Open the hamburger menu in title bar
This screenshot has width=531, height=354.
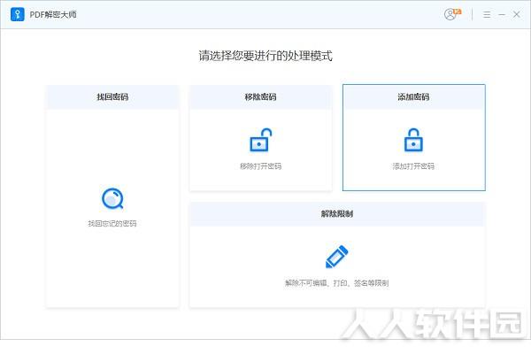point(487,14)
